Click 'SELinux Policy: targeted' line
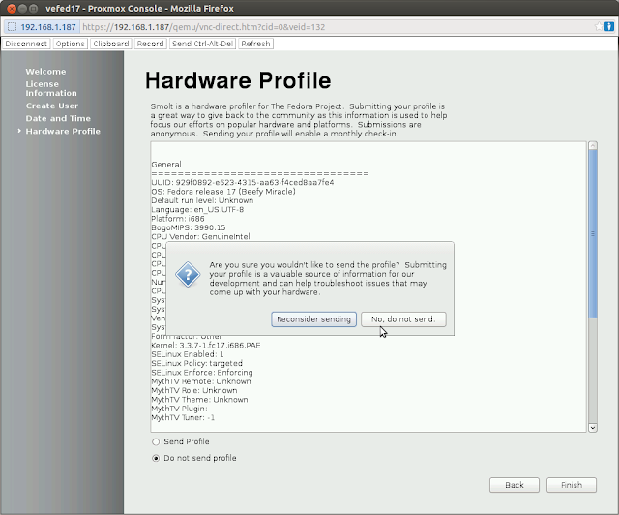 196,364
